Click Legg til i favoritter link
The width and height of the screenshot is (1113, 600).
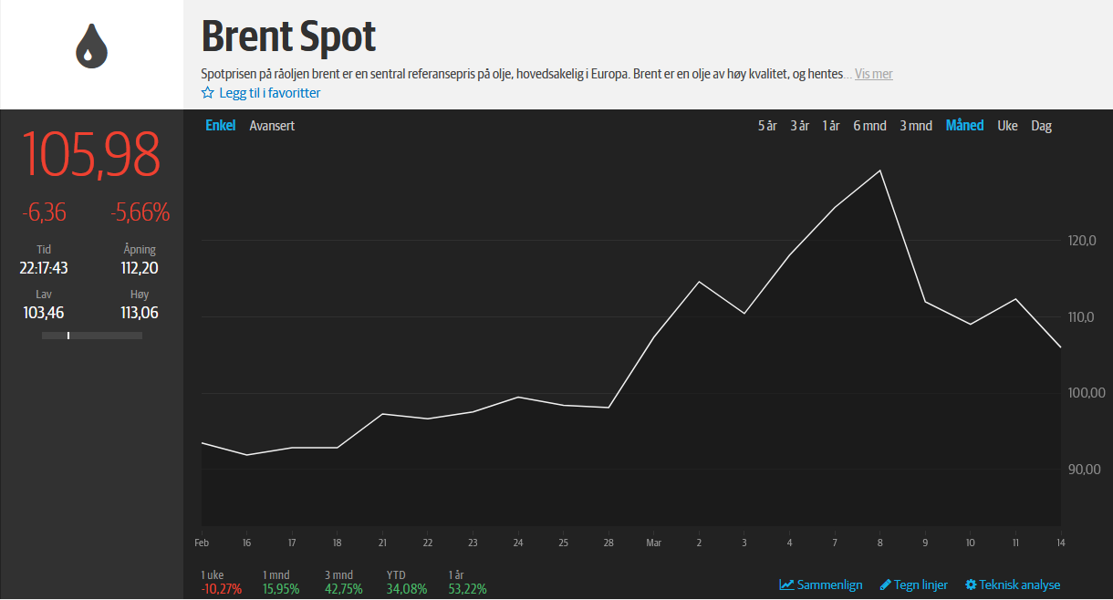tap(270, 93)
